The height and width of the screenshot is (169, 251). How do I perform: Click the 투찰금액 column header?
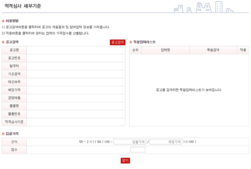(x=213, y=50)
